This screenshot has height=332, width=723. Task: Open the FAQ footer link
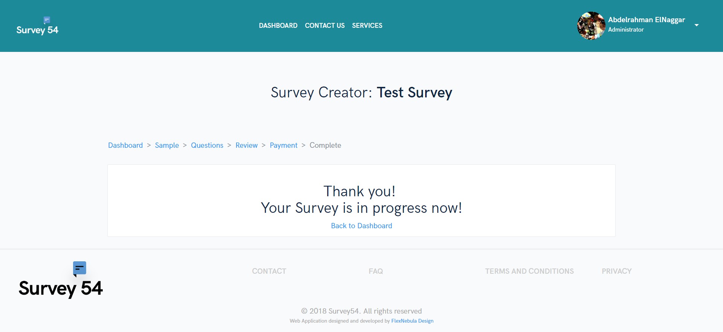point(376,271)
